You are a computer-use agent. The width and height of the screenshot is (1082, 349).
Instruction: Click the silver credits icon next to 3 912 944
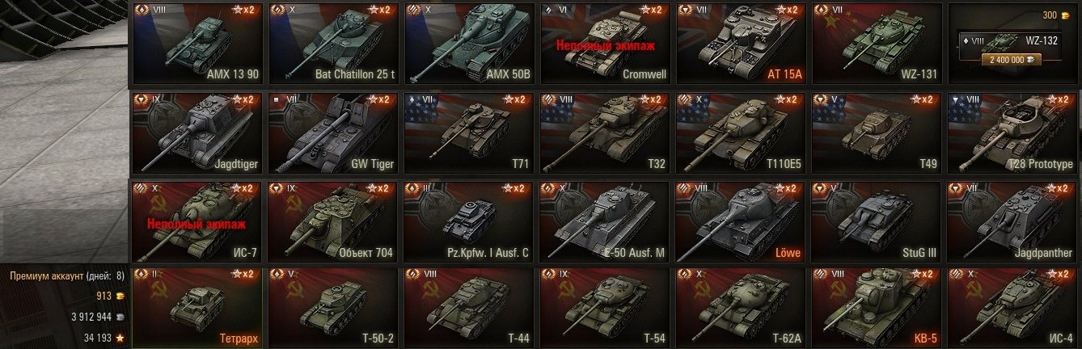[120, 317]
